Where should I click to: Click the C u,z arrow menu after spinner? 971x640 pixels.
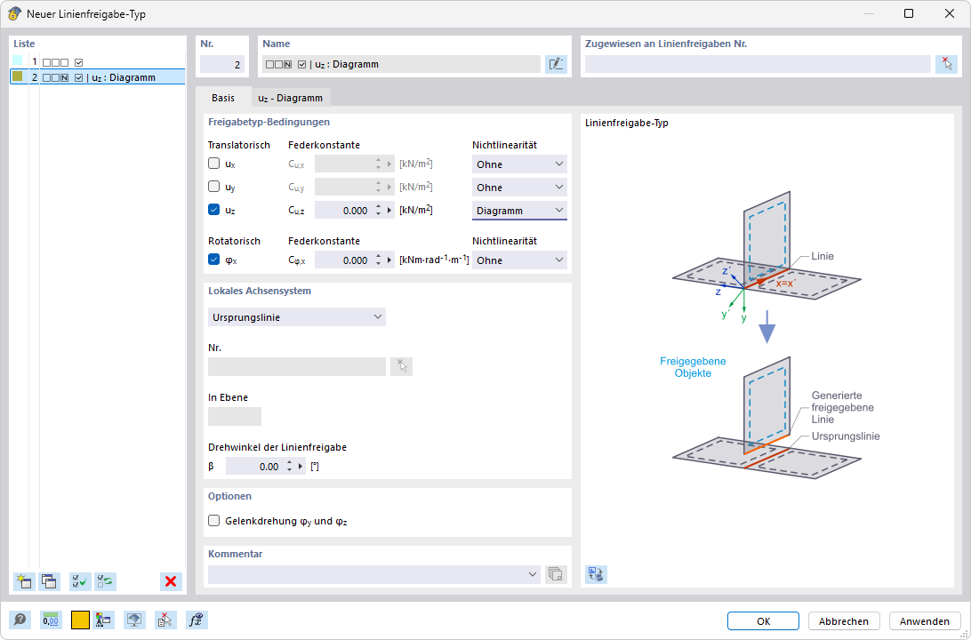click(x=389, y=211)
